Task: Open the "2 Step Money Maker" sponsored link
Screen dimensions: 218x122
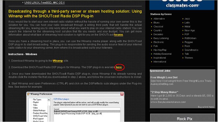Action: pos(164,92)
